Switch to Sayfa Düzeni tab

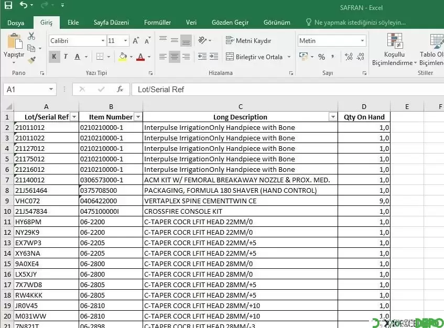[x=111, y=23]
